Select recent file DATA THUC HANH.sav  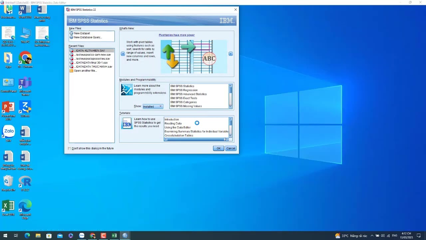coord(92,67)
